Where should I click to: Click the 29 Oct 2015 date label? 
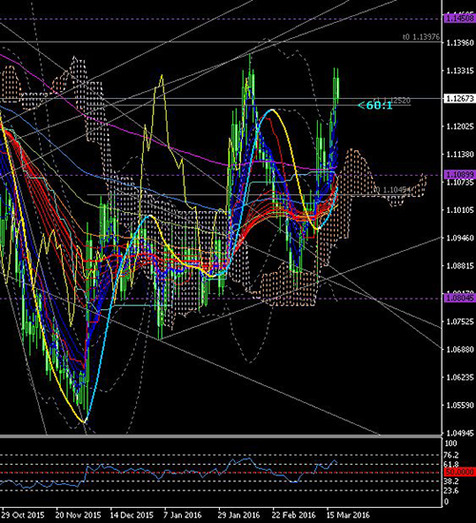(x=23, y=515)
